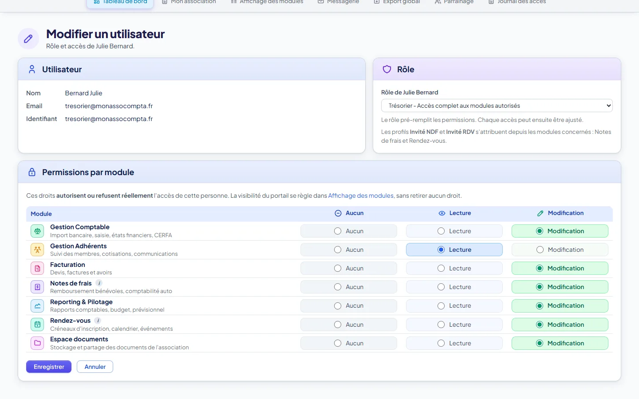
Task: Set Reporting & Pilotage permission to Lecture
Action: [454, 305]
